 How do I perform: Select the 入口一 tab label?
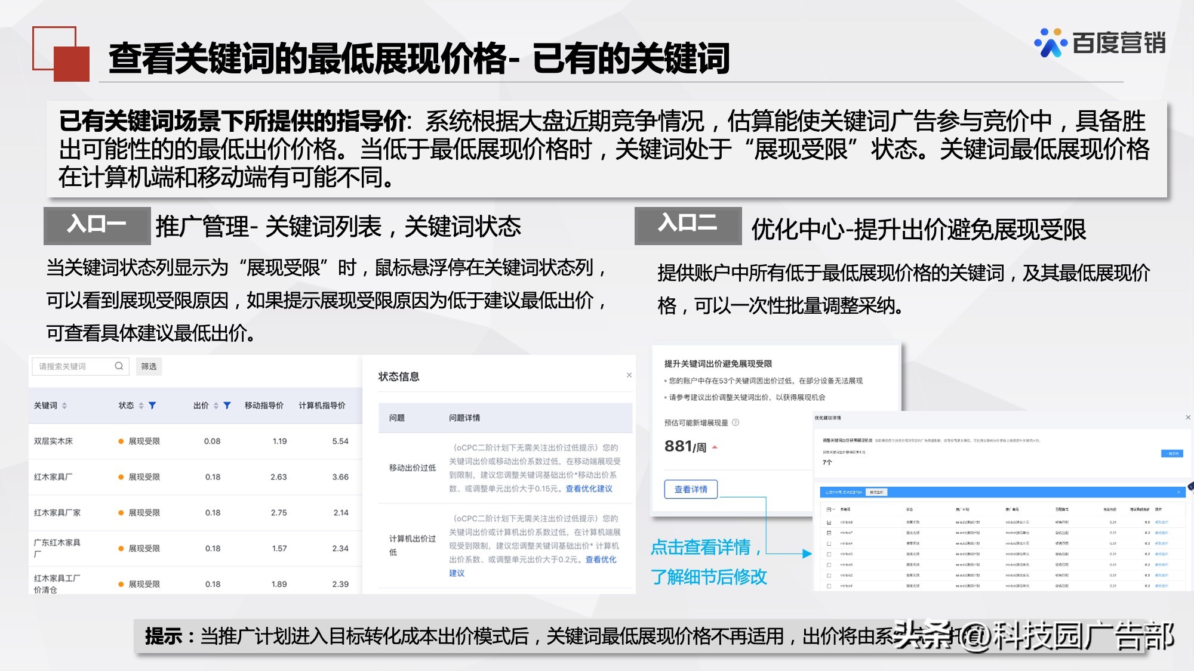(x=97, y=224)
